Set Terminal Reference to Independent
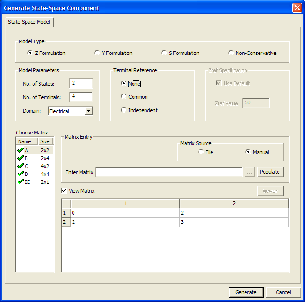Screen dimensions: 305x302 [x=124, y=110]
